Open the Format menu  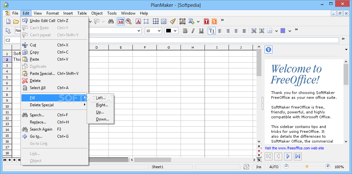(53, 13)
